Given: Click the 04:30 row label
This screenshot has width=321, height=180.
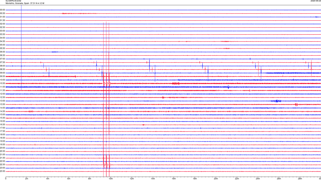Looking at the screenshot, I should [3, 41].
